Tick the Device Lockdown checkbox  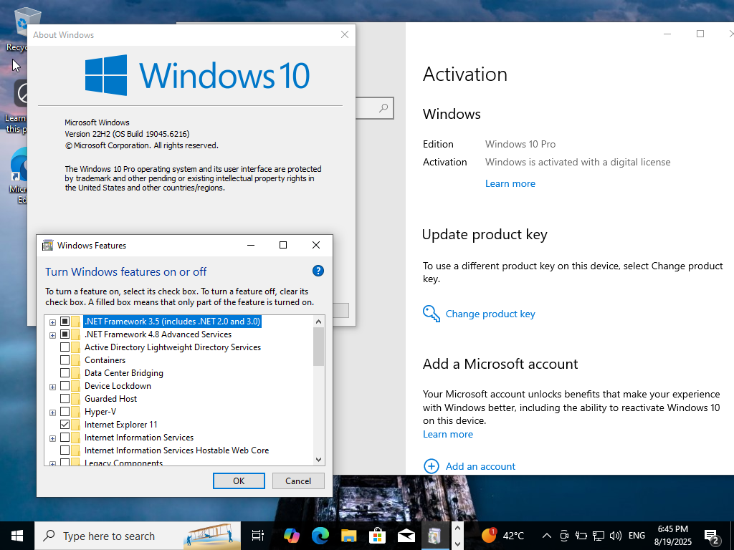(65, 386)
